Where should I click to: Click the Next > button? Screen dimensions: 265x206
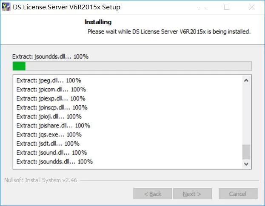pos(192,194)
